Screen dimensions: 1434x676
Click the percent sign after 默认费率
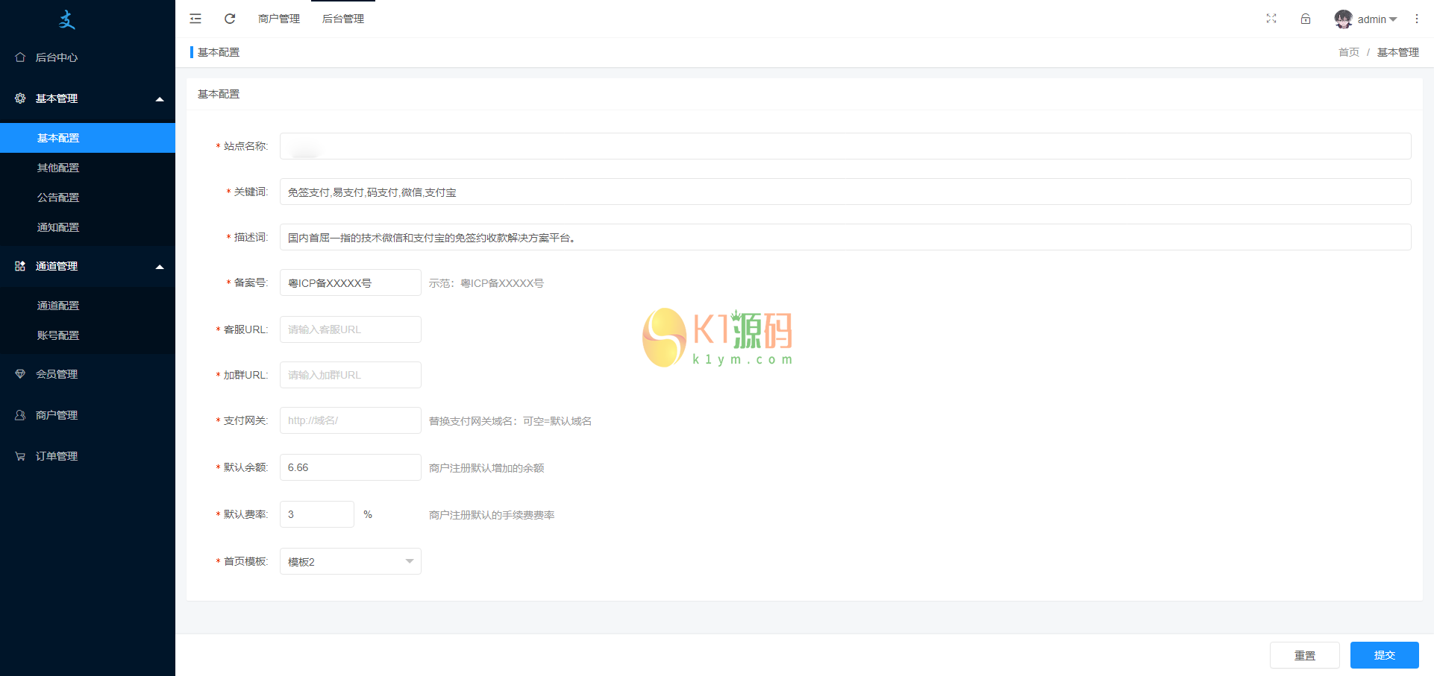coord(368,514)
